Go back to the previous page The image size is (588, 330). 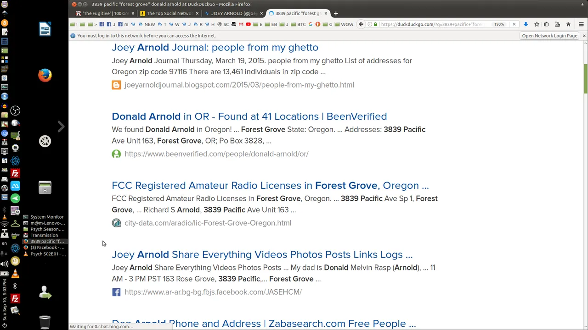tap(361, 24)
